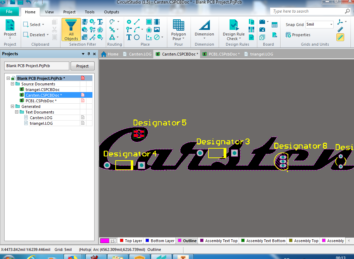Filter selection to components only

coord(85,22)
